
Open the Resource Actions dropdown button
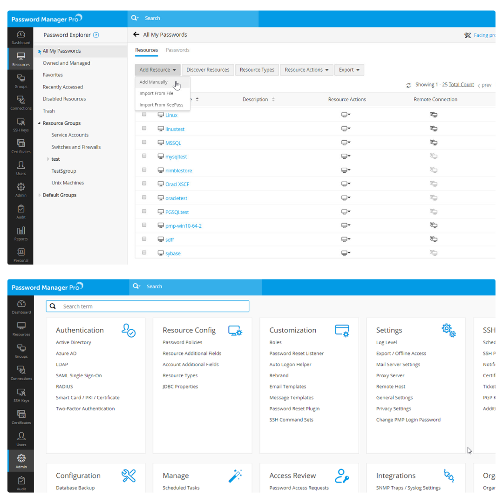(x=306, y=70)
